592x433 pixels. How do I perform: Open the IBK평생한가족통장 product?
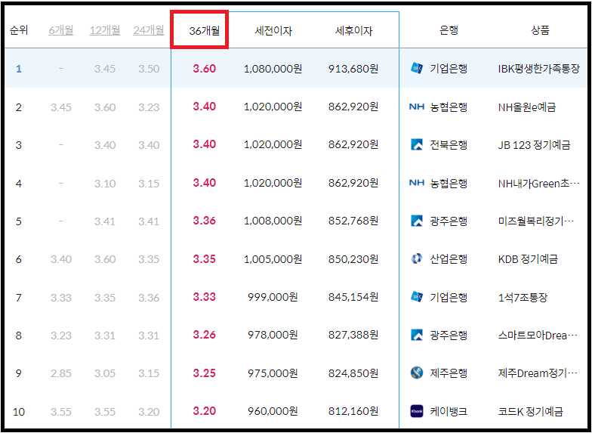539,69
